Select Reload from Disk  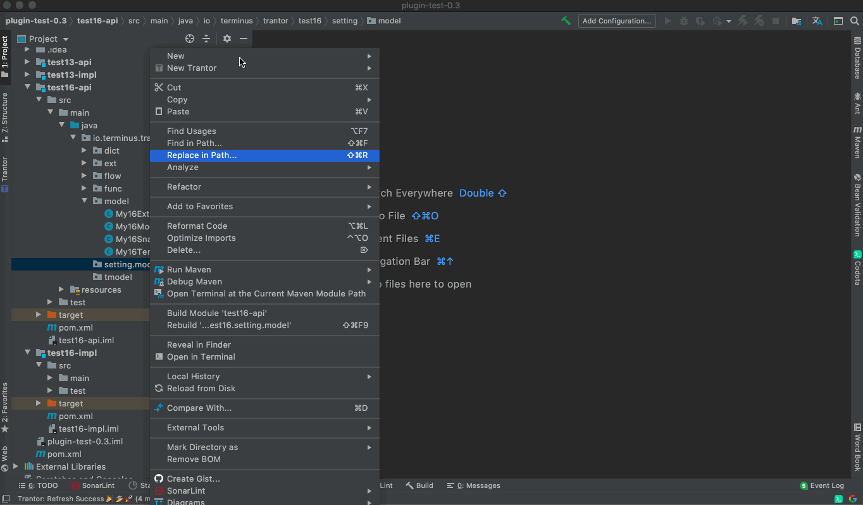click(x=264, y=389)
